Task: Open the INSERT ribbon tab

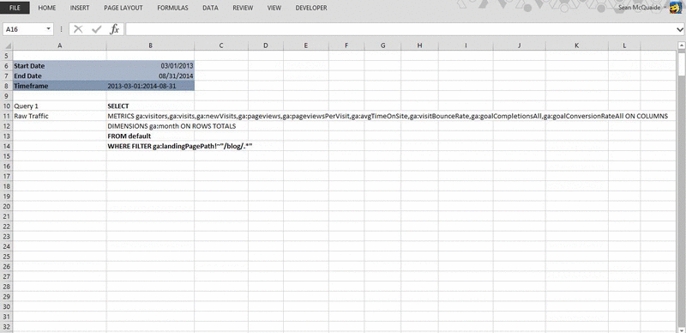Action: (x=80, y=8)
